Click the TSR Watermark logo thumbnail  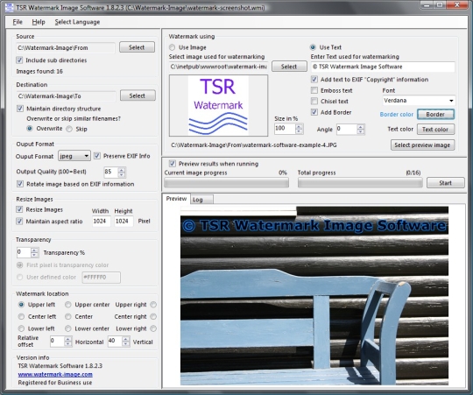click(218, 105)
